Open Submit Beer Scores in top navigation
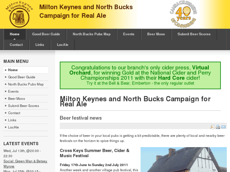230x172 pixels. pyautogui.click(x=194, y=34)
